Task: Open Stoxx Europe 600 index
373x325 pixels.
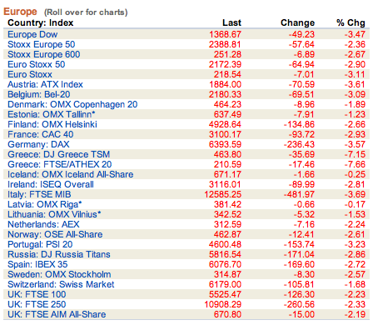Action: (44, 54)
